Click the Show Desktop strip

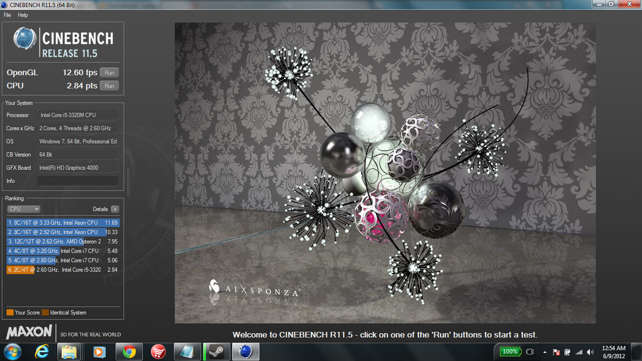637,352
